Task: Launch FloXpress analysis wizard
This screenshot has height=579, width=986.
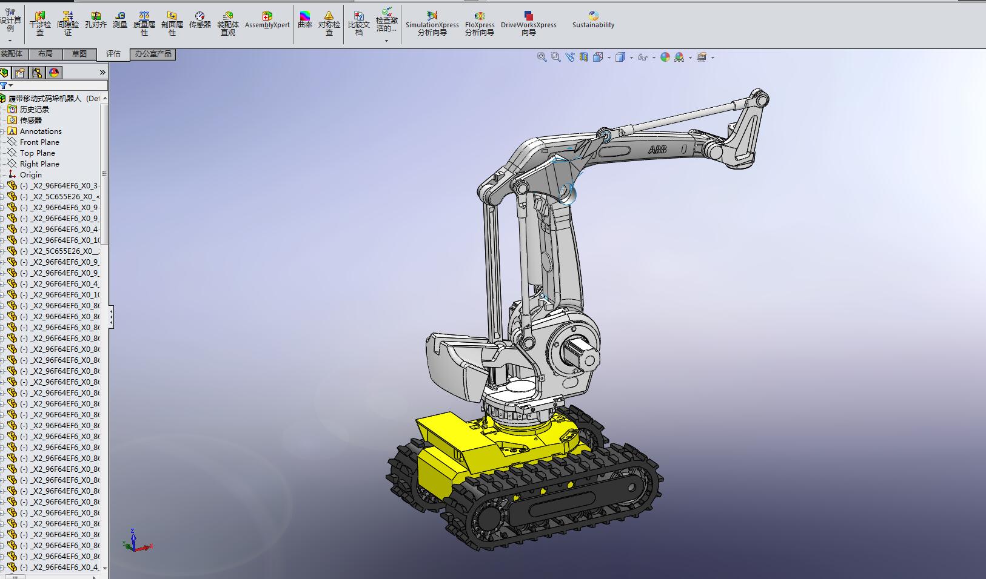Action: [480, 23]
